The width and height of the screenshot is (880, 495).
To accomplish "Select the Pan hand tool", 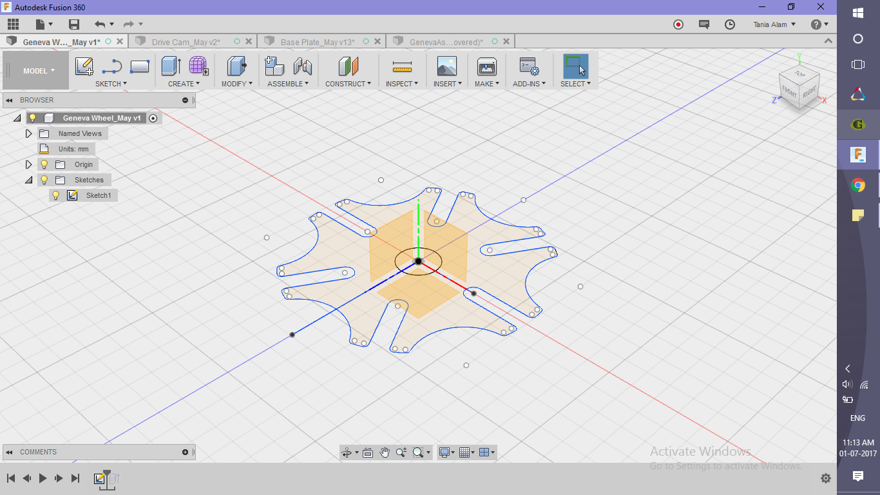I will [385, 452].
